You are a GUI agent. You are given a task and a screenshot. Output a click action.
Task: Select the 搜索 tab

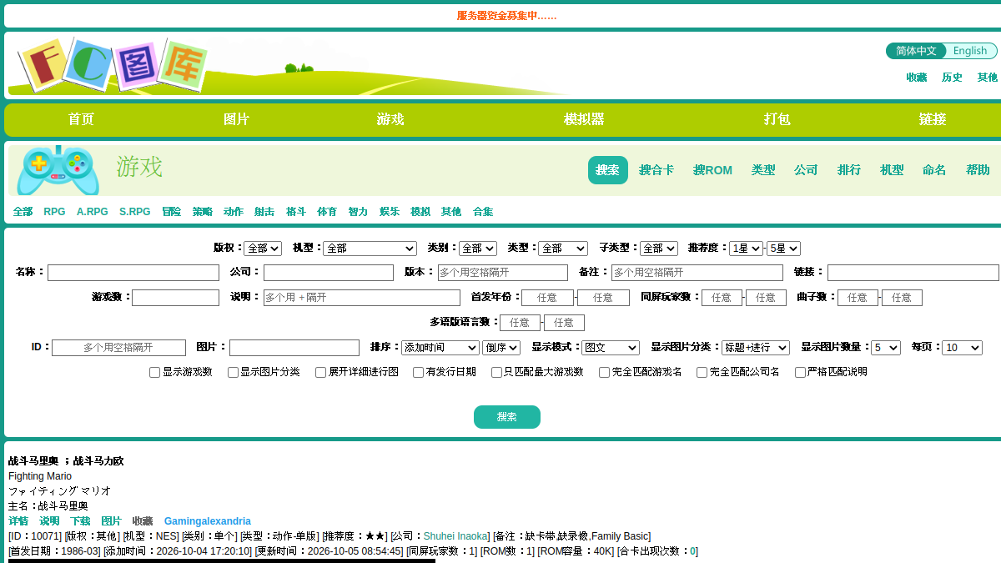coord(608,170)
